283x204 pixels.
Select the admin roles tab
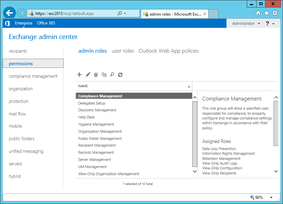coord(93,51)
